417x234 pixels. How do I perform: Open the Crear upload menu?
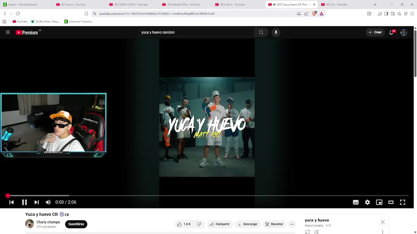point(375,32)
